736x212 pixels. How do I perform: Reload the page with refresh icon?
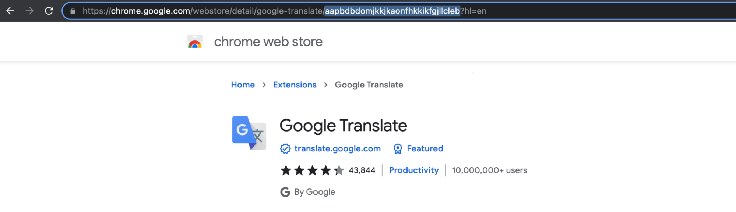[x=49, y=11]
